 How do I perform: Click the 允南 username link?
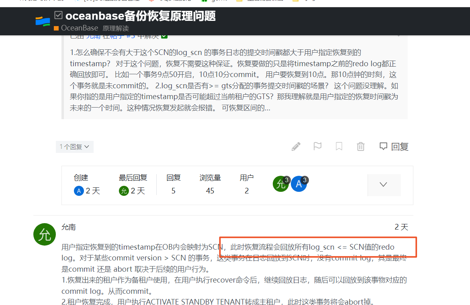69,227
